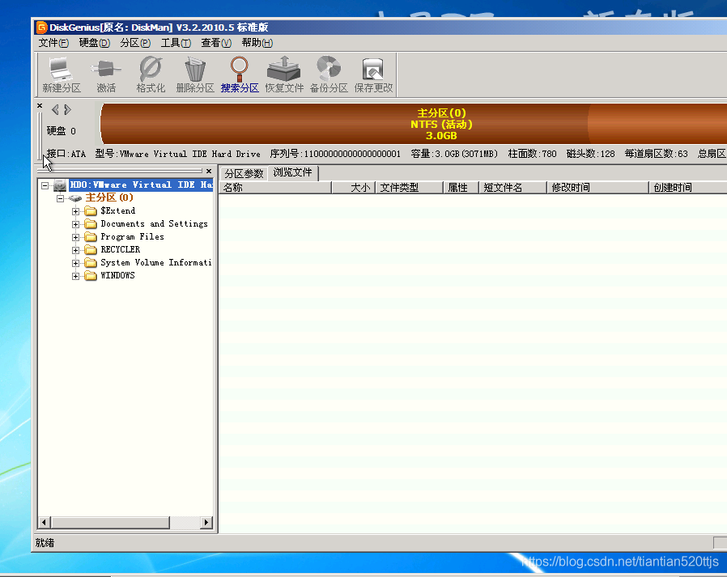Click the DiskGenius title bar logo
The image size is (727, 577).
pyautogui.click(x=41, y=28)
